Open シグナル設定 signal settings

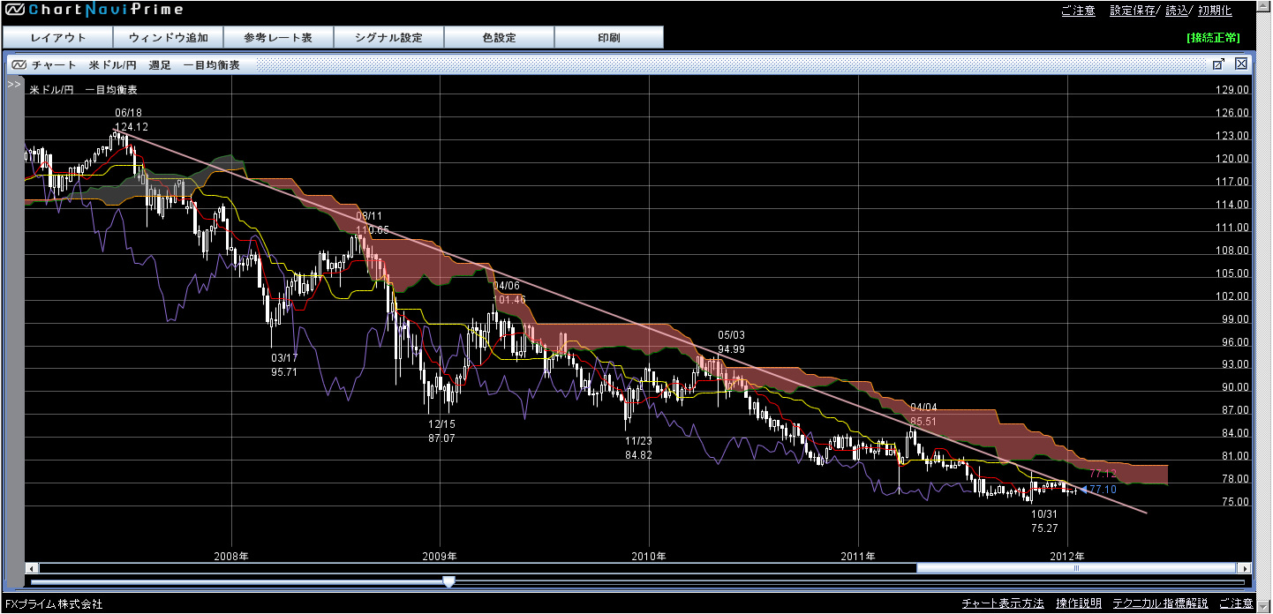(x=388, y=38)
